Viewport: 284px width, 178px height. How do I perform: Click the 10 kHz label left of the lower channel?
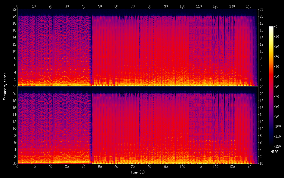click(14, 128)
